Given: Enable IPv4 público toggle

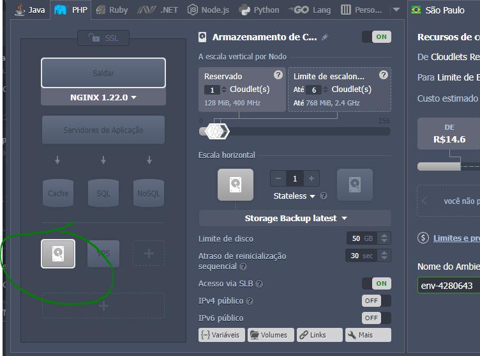Looking at the screenshot, I should (x=376, y=300).
